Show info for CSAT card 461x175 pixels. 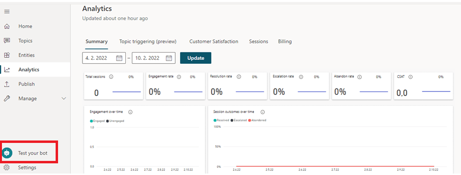(x=410, y=77)
